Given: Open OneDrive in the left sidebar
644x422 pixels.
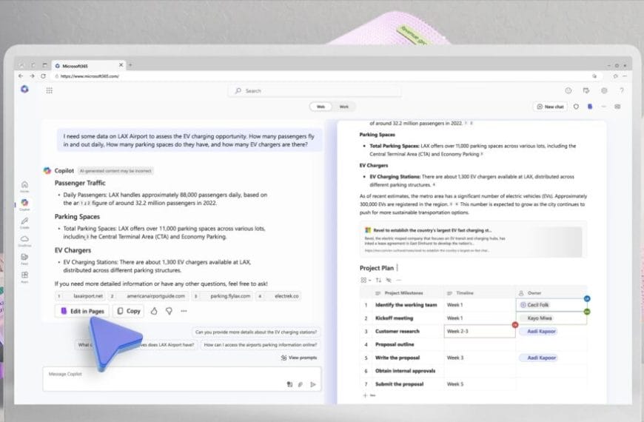Looking at the screenshot, I should tap(24, 241).
